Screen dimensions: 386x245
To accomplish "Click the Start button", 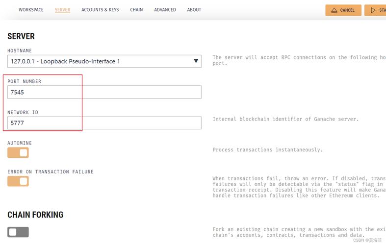I will point(375,10).
